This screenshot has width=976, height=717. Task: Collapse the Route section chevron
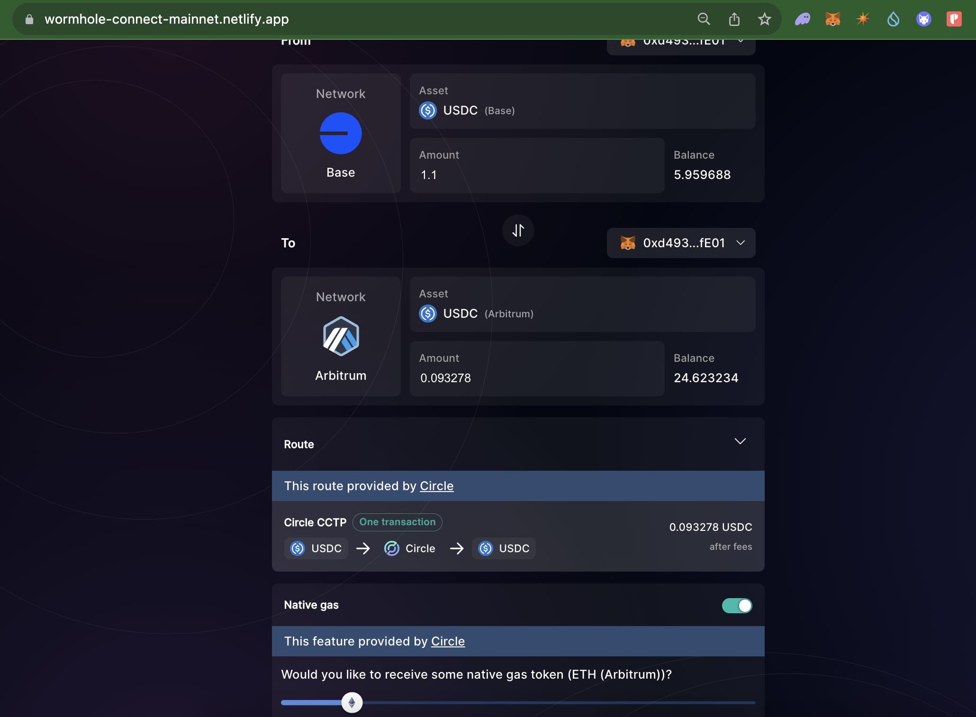point(740,441)
